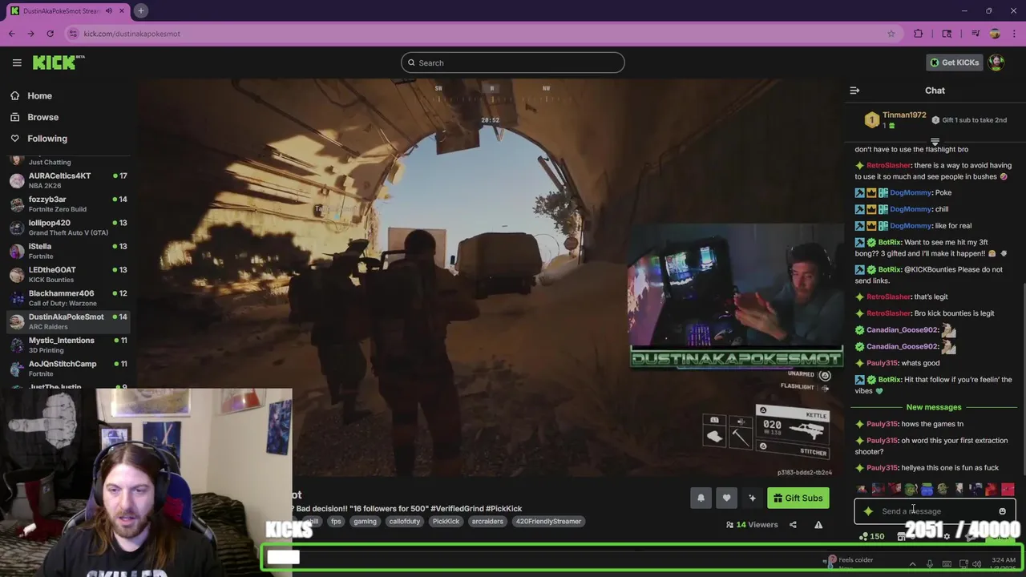This screenshot has height=577, width=1026.
Task: Open AURACeltics4KT channel in sidebar
Action: click(67, 180)
